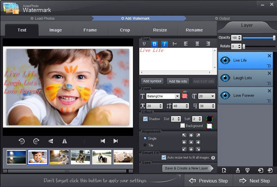The image size is (277, 187).
Task: Open the white background color swatch
Action: tap(209, 126)
